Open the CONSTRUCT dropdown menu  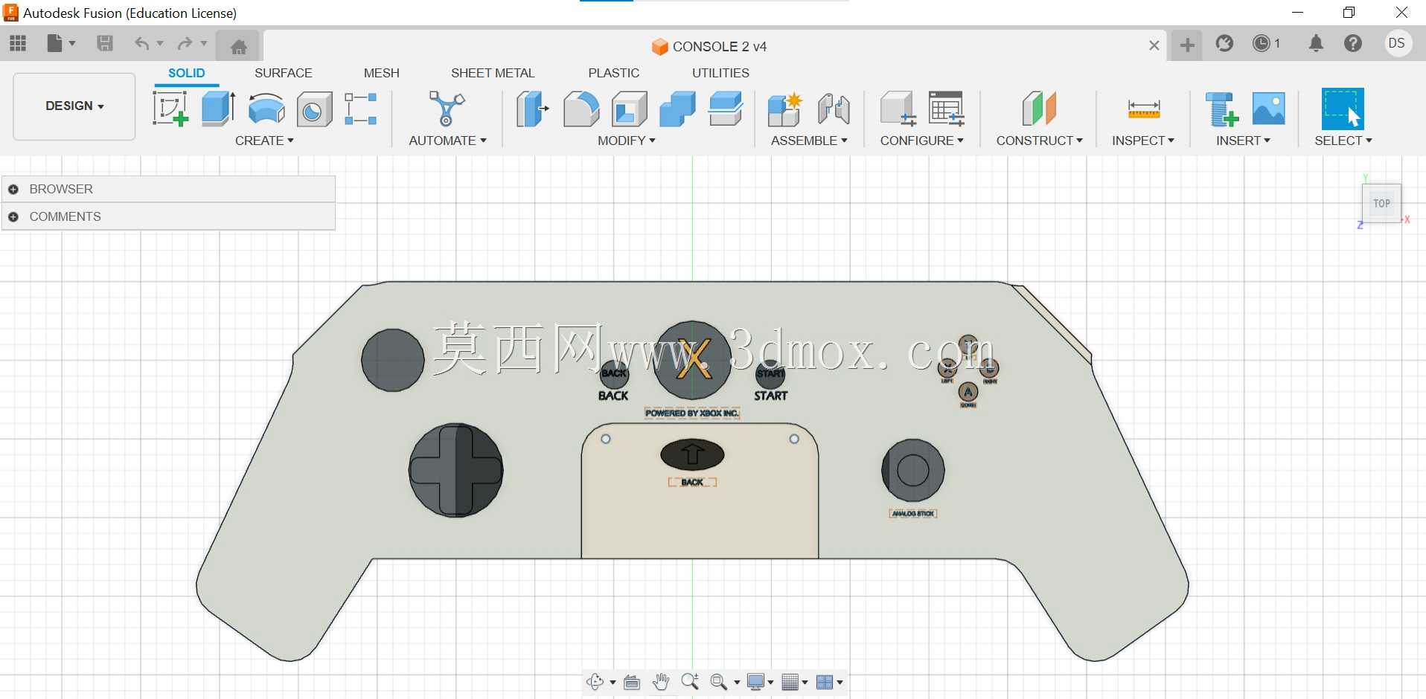[1040, 141]
